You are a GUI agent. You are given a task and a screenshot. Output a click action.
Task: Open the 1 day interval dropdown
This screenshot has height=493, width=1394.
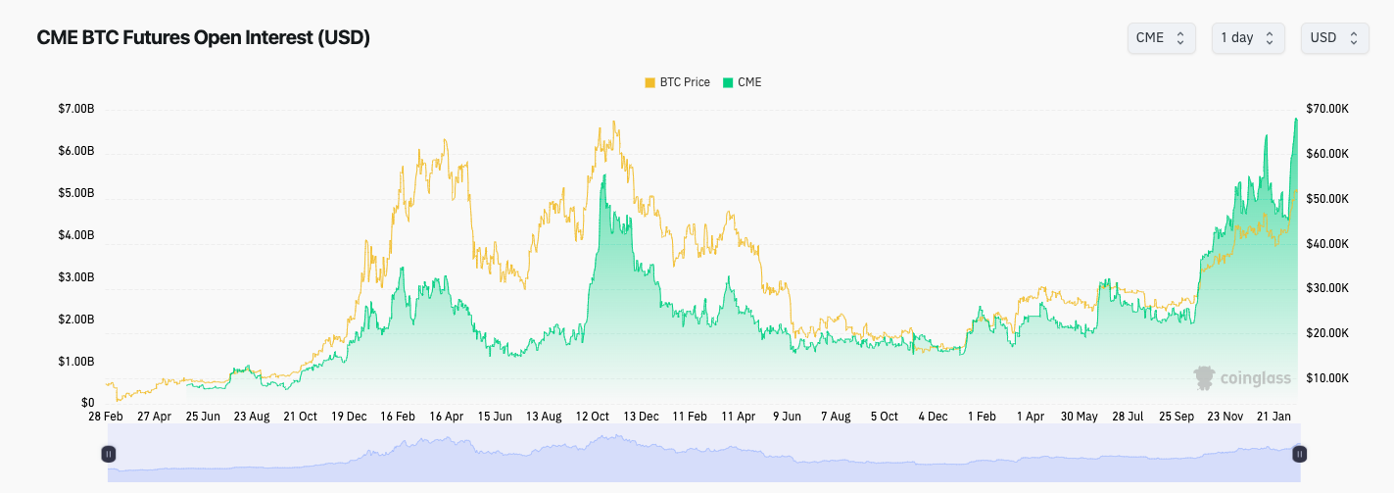(x=1248, y=38)
